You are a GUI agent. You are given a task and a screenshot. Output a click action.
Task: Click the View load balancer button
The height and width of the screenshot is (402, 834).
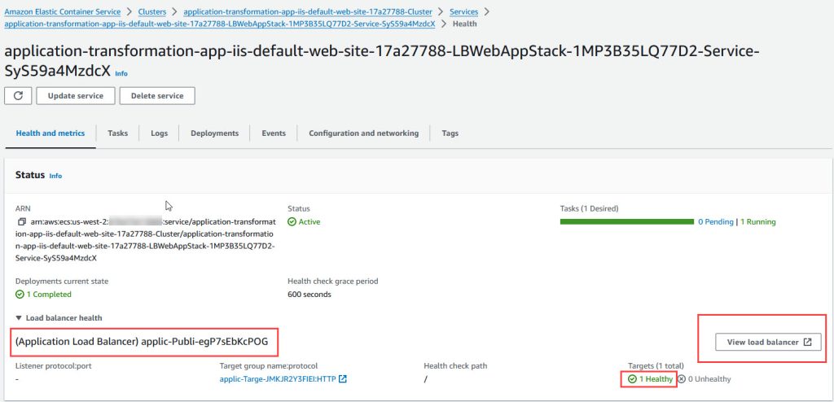click(768, 343)
